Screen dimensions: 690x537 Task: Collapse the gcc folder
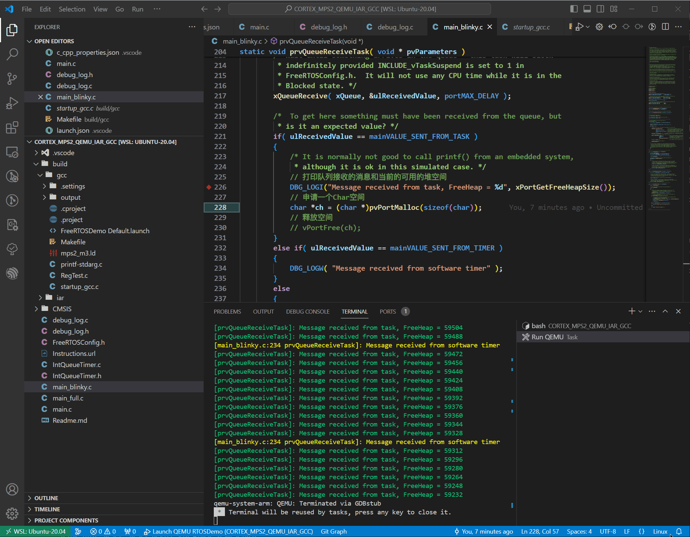pyautogui.click(x=41, y=175)
